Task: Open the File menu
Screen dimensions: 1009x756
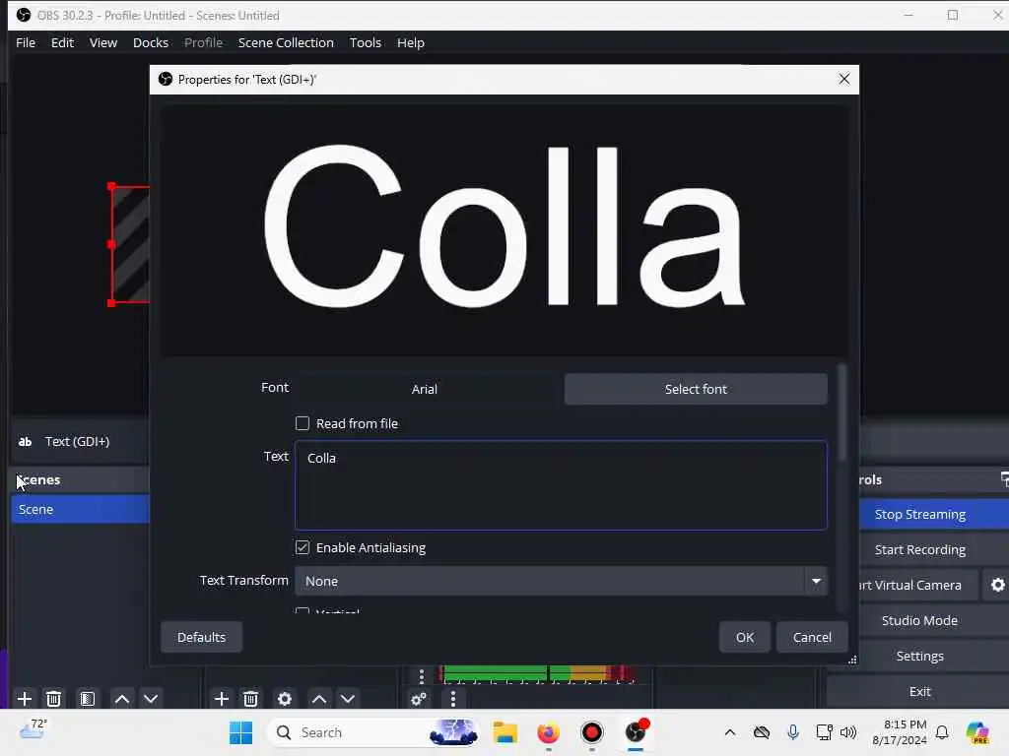Action: pyautogui.click(x=26, y=42)
